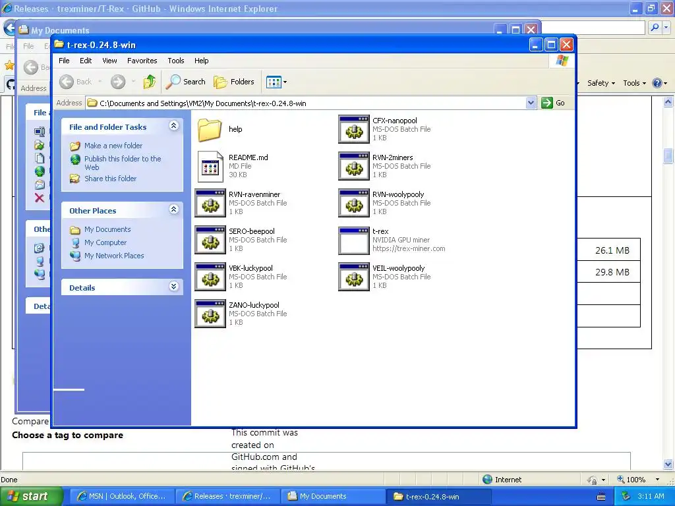Click Internet Explorer Help question icon
The image size is (675, 506).
pyautogui.click(x=657, y=83)
